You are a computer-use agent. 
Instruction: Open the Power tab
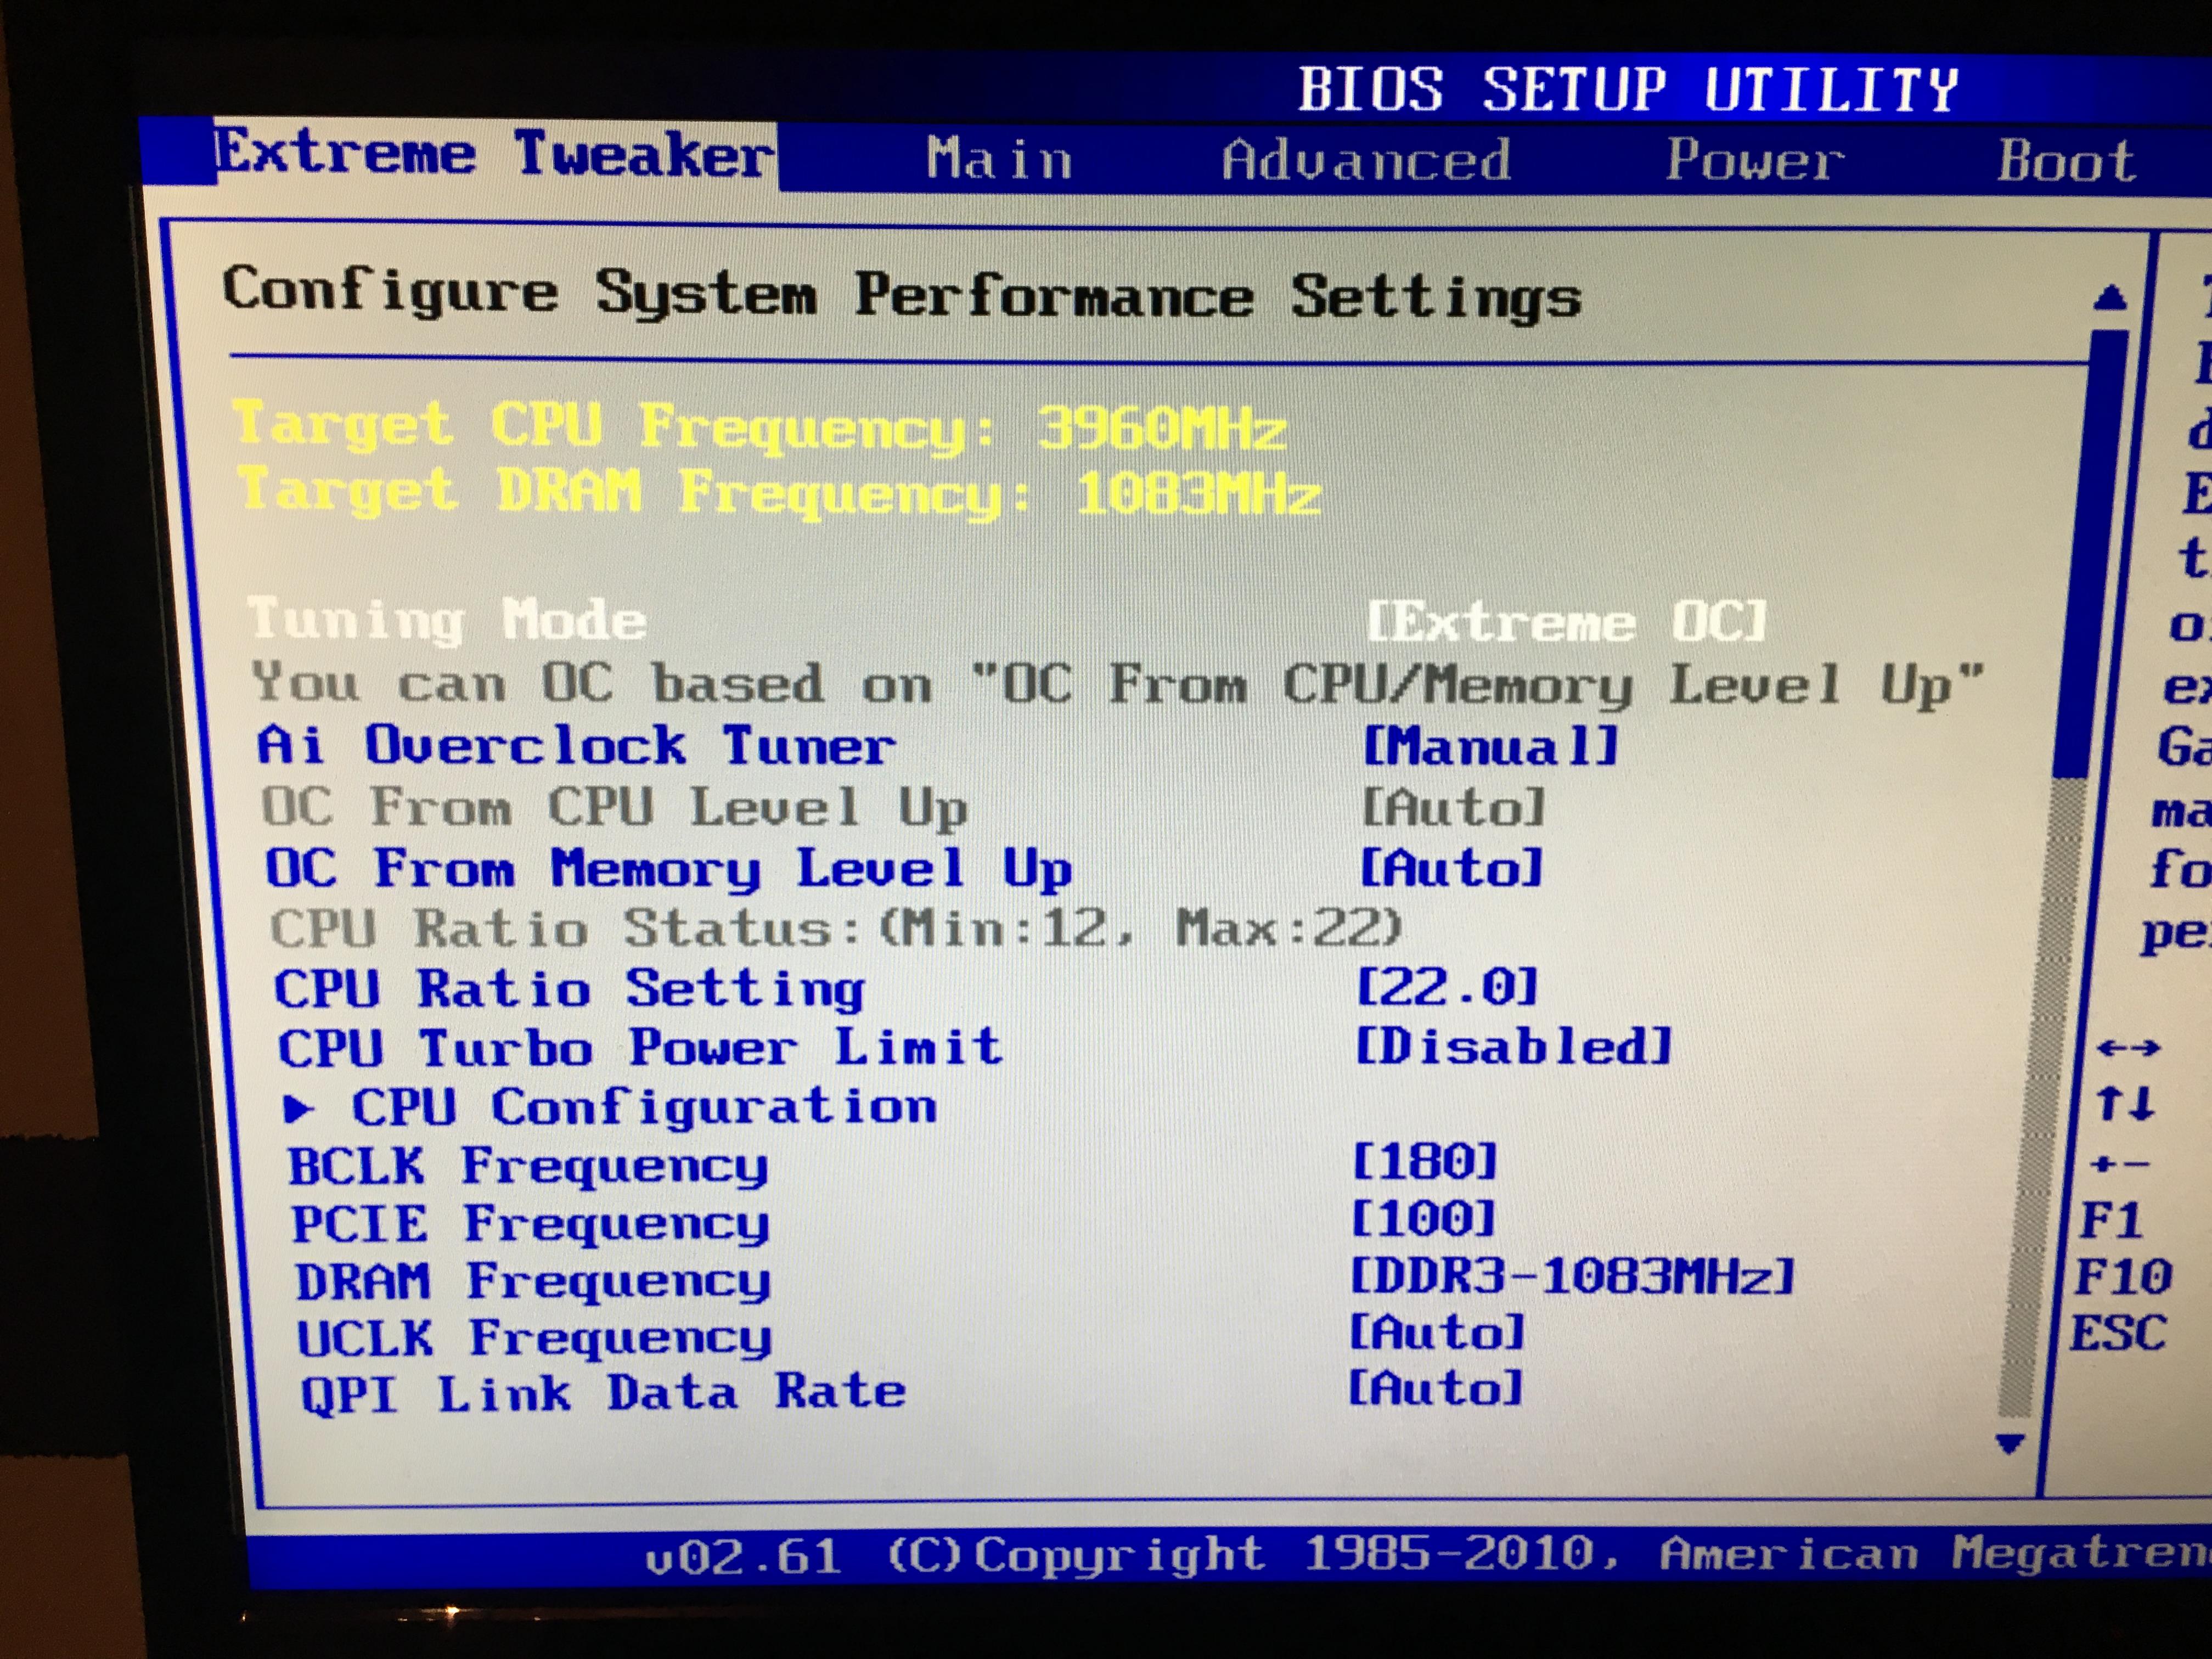pos(1755,160)
